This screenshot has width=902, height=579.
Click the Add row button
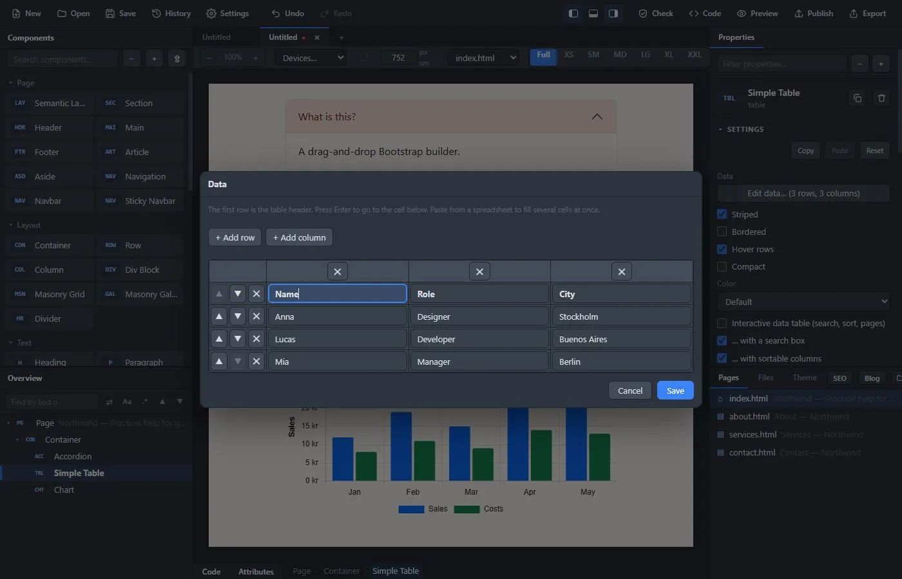click(x=235, y=237)
